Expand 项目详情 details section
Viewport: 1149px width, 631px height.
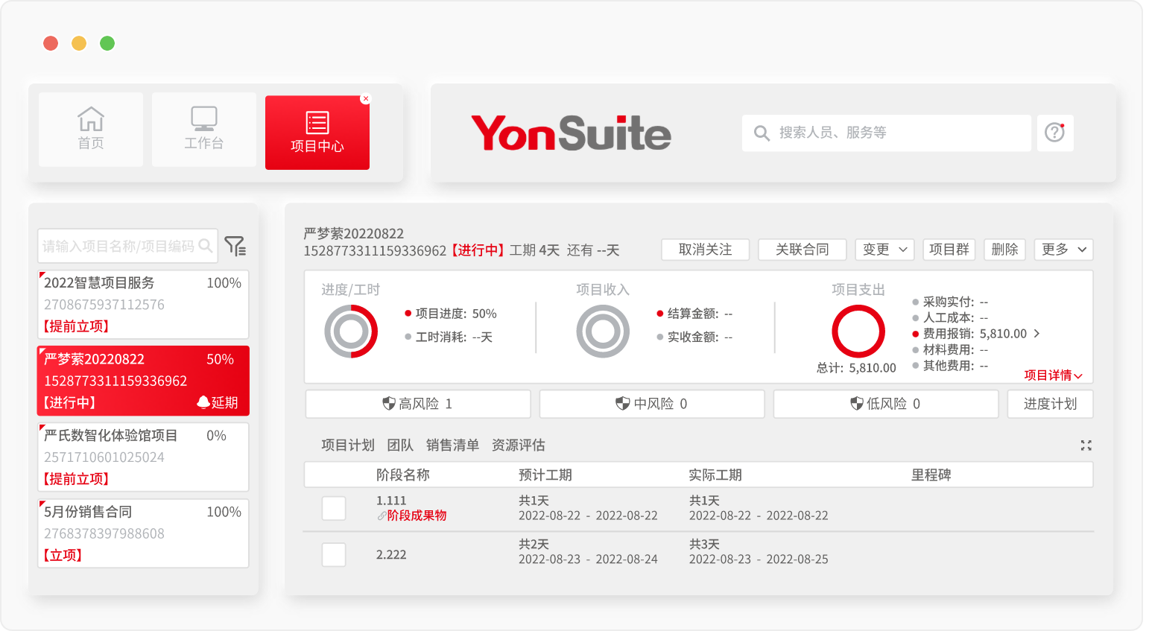coord(1053,375)
